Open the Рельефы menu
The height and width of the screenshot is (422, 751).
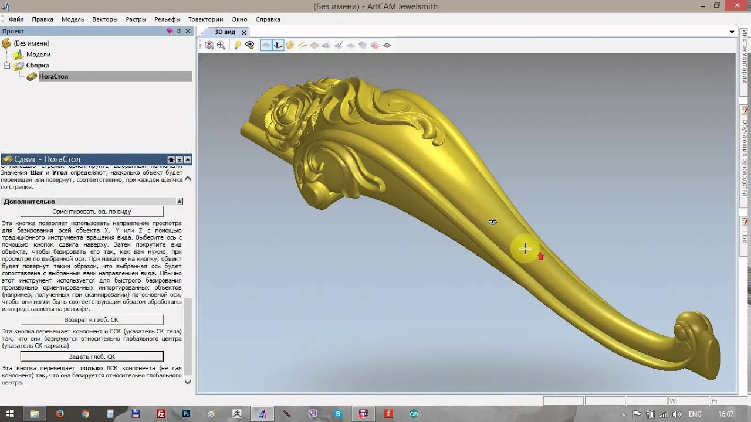pyautogui.click(x=167, y=19)
